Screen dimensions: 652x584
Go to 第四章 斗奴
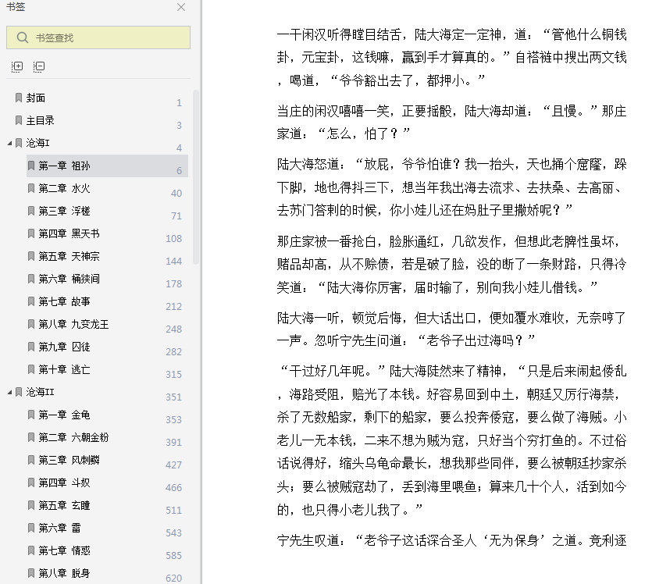pyautogui.click(x=64, y=483)
